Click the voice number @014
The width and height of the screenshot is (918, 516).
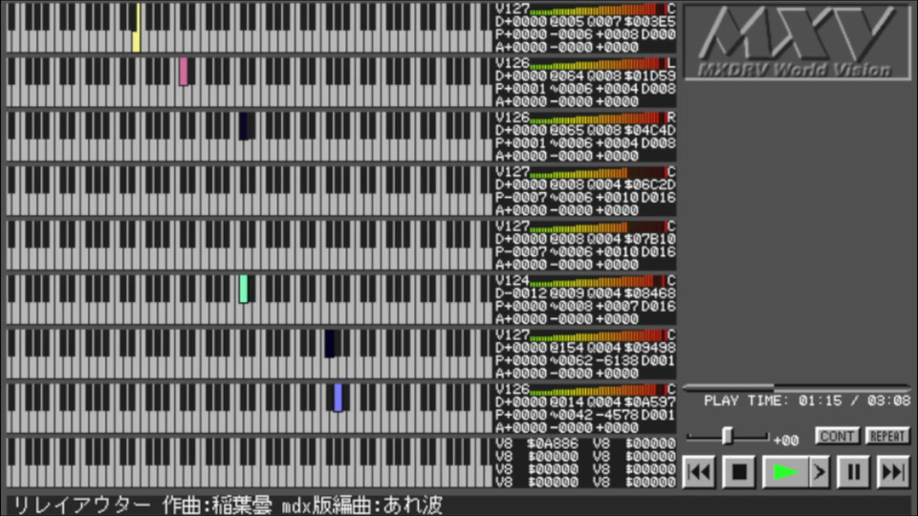[x=567, y=402]
